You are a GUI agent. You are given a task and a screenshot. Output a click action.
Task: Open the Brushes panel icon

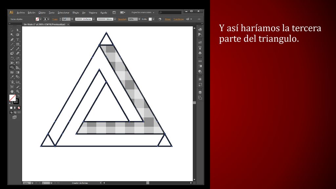click(200, 48)
